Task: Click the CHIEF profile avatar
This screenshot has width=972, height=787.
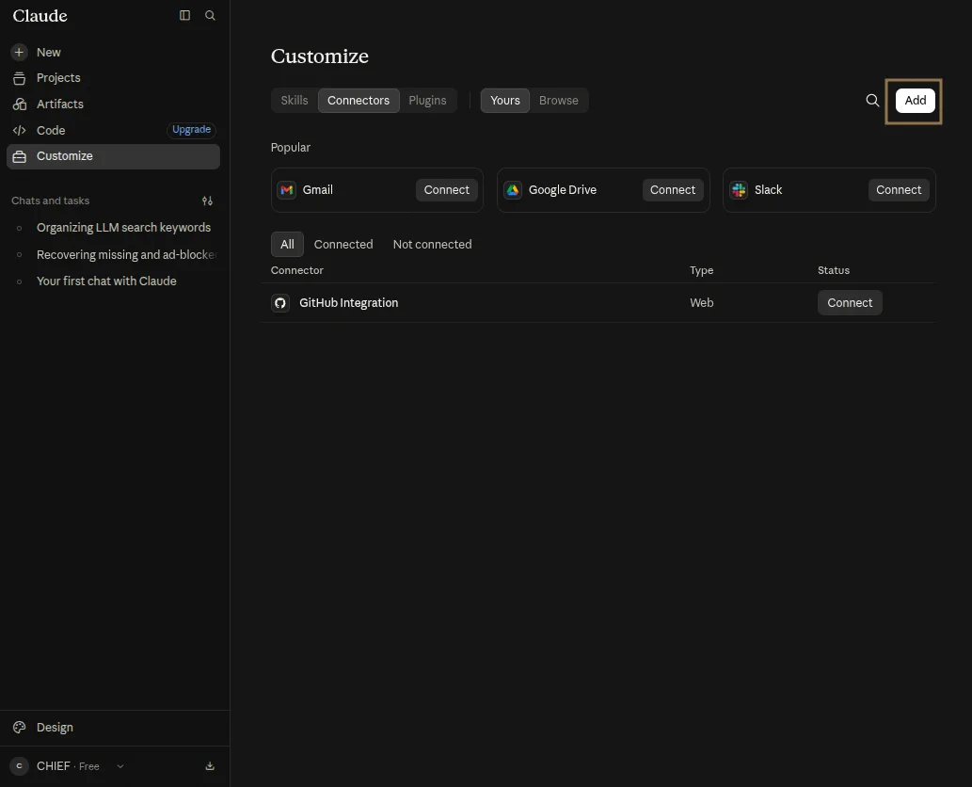Action: (19, 766)
